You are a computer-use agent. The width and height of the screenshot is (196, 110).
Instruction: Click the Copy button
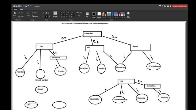(21, 17)
